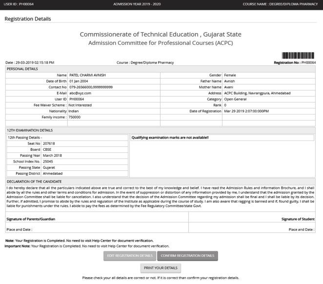Select the name PATEL CHARMI AVNISH

(87, 75)
